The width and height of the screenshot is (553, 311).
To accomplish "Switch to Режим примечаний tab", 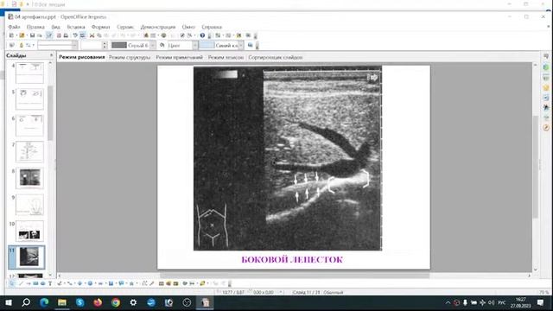I will [179, 57].
